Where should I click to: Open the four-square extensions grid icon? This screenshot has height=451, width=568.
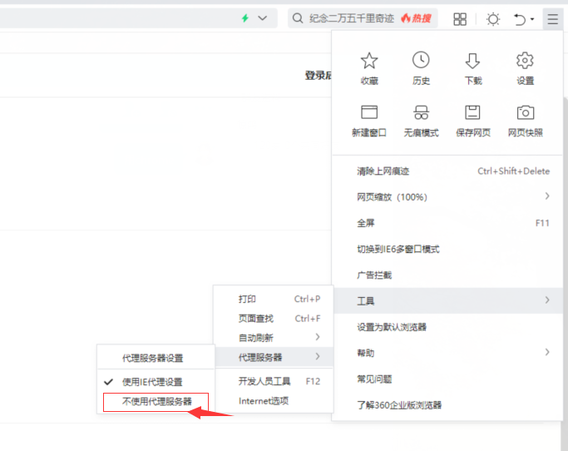(460, 19)
